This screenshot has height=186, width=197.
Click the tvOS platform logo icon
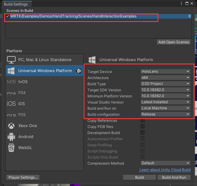click(x=11, y=82)
